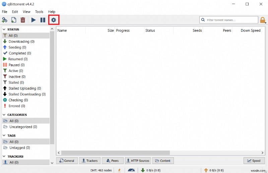The height and width of the screenshot is (173, 268).
Task: Click sidebar scrollbar up arrow
Action: click(x=52, y=29)
